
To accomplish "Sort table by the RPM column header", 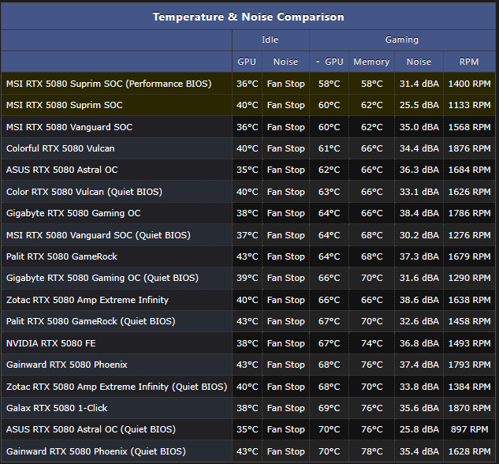I will click(469, 62).
